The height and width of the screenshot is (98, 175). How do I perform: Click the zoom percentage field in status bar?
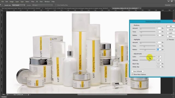4,95
